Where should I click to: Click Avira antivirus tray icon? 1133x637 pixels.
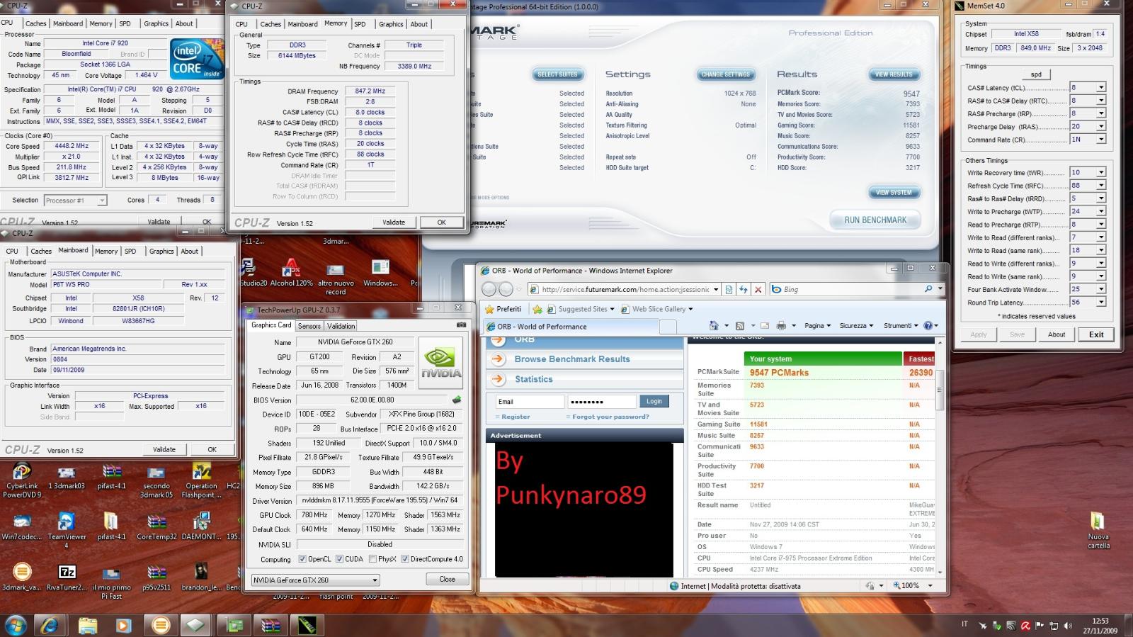pyautogui.click(x=1025, y=626)
